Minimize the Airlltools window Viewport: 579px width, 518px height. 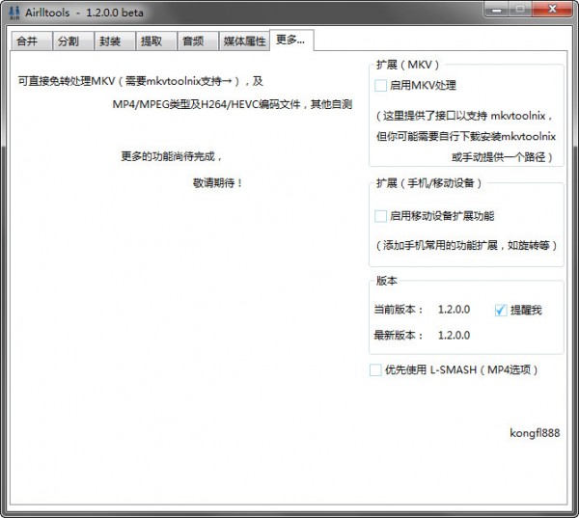click(497, 9)
